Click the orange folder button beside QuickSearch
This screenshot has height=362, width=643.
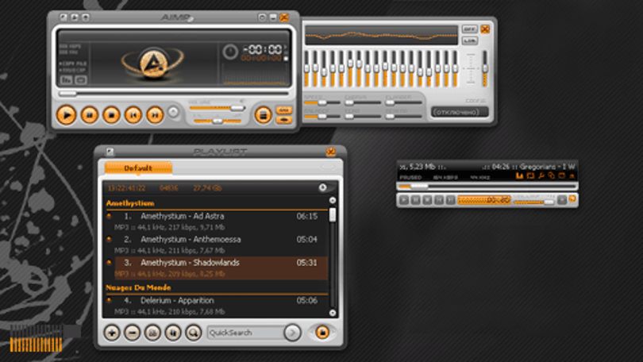tap(323, 332)
